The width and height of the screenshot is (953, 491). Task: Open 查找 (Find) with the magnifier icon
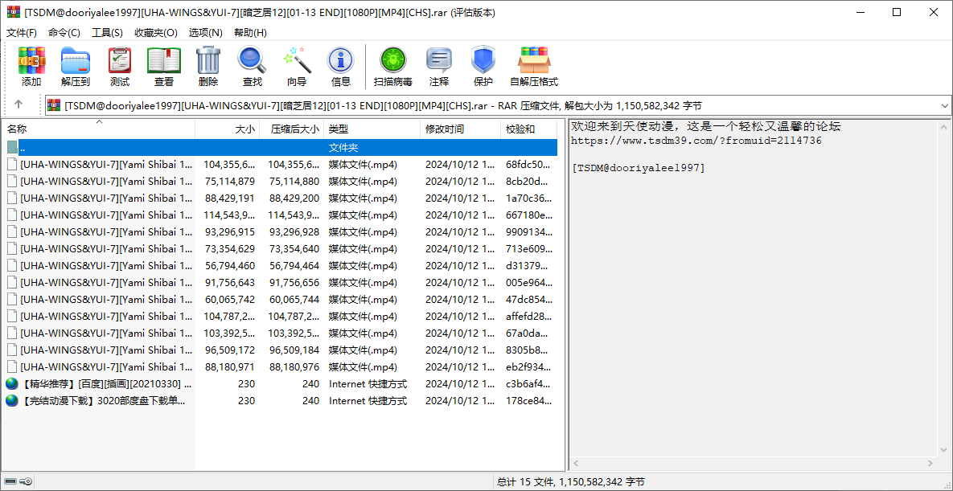252,66
